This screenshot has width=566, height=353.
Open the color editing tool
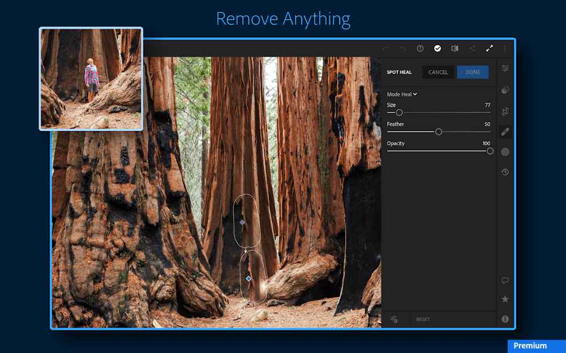click(505, 90)
